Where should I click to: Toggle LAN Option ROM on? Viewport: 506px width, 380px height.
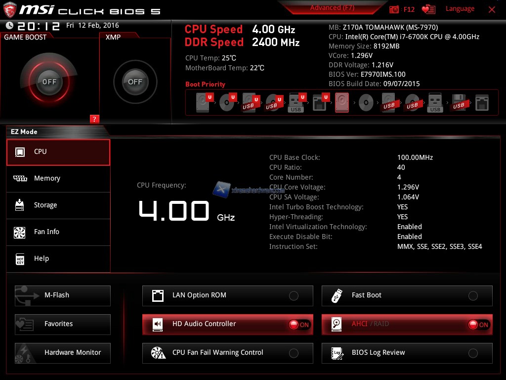point(294,296)
